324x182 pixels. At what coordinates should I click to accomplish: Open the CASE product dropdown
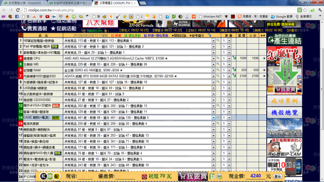[x=214, y=118]
